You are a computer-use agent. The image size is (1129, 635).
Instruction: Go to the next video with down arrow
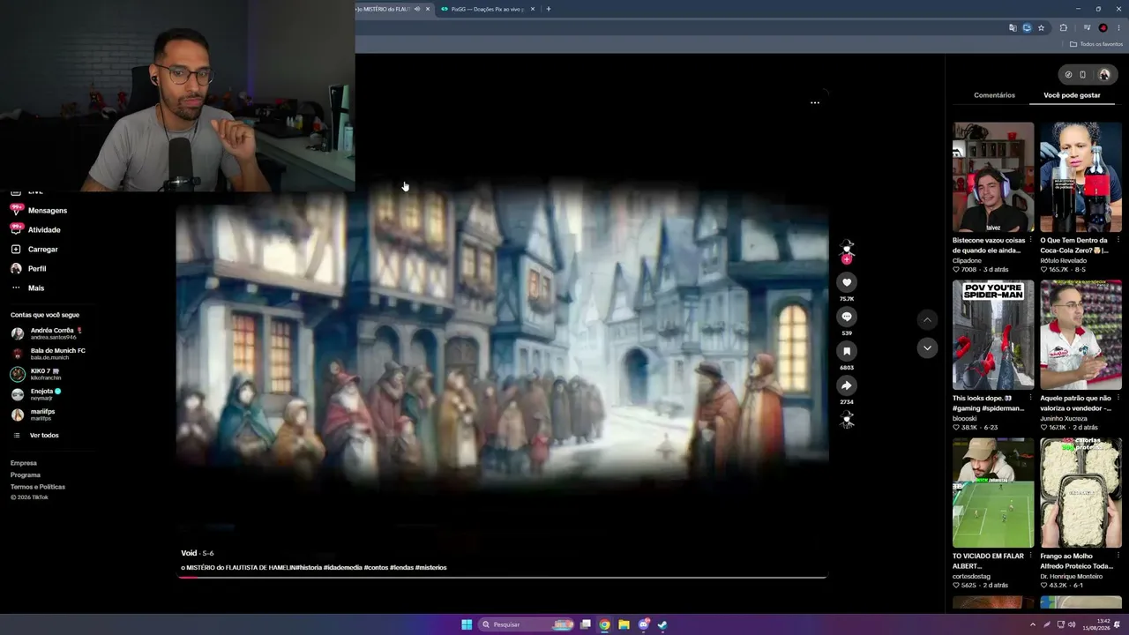tap(927, 348)
